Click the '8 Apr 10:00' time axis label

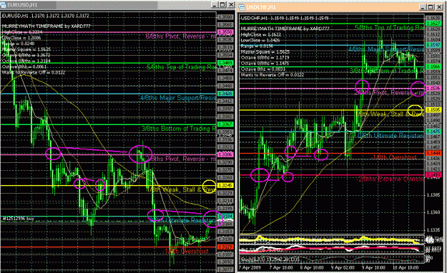[x=312, y=267]
